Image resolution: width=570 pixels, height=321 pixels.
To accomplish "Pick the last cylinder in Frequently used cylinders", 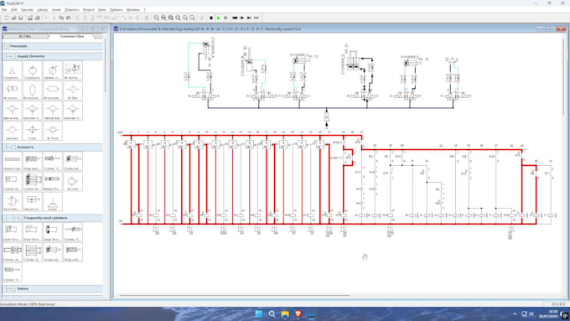I will click(x=12, y=272).
